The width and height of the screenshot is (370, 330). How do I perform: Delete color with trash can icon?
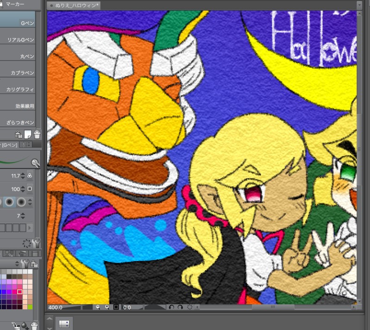(34, 326)
